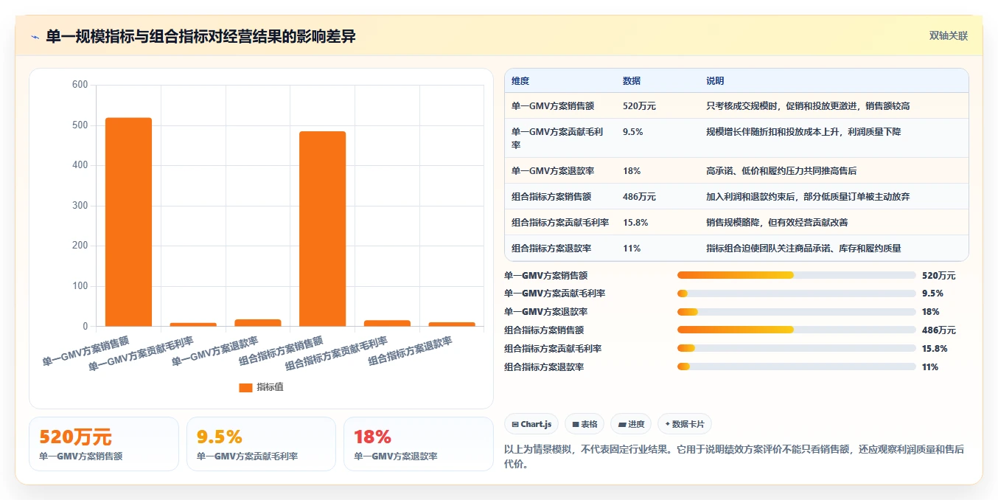Click the 600 y-axis label
The height and width of the screenshot is (500, 998).
coord(80,85)
